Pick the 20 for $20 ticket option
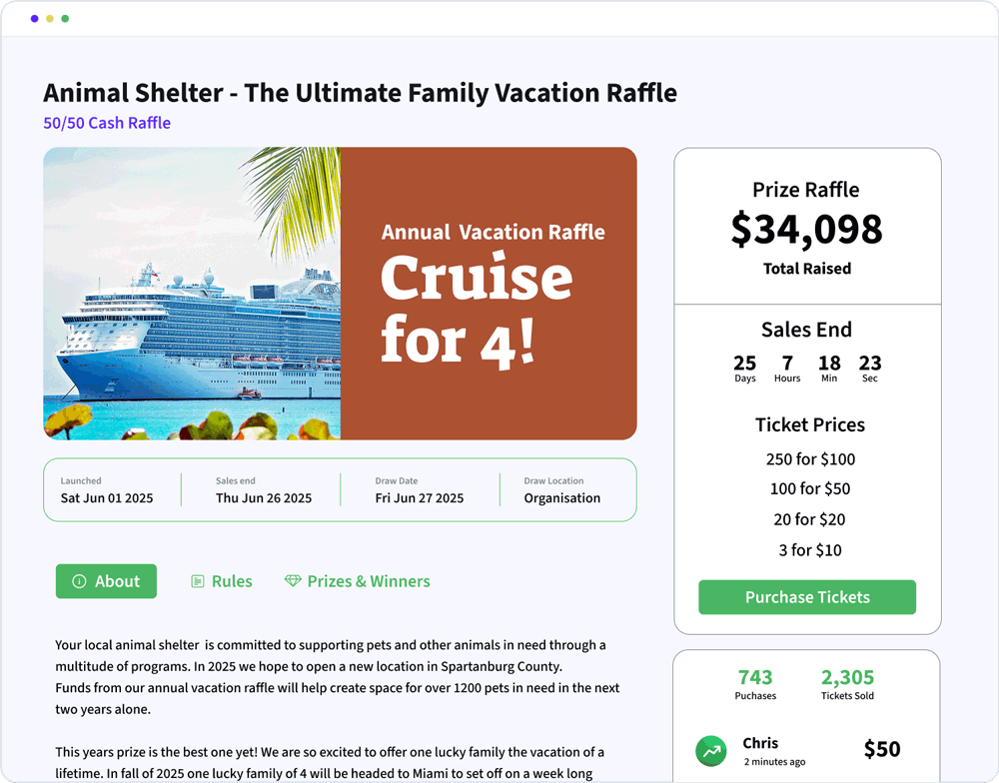This screenshot has height=783, width=999. [809, 519]
